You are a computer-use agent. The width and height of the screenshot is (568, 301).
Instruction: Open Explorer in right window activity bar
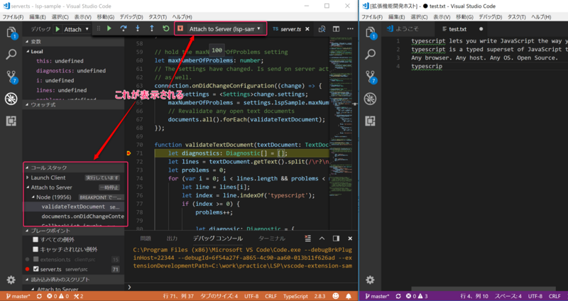(x=370, y=33)
